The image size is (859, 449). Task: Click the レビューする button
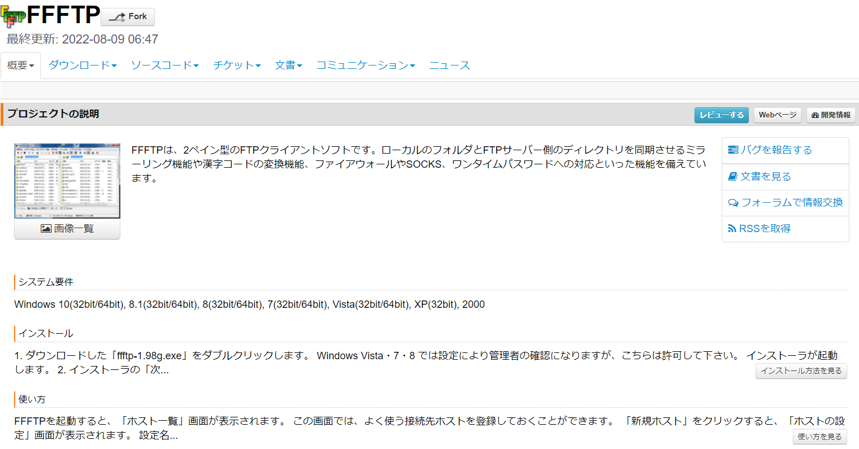pyautogui.click(x=722, y=115)
